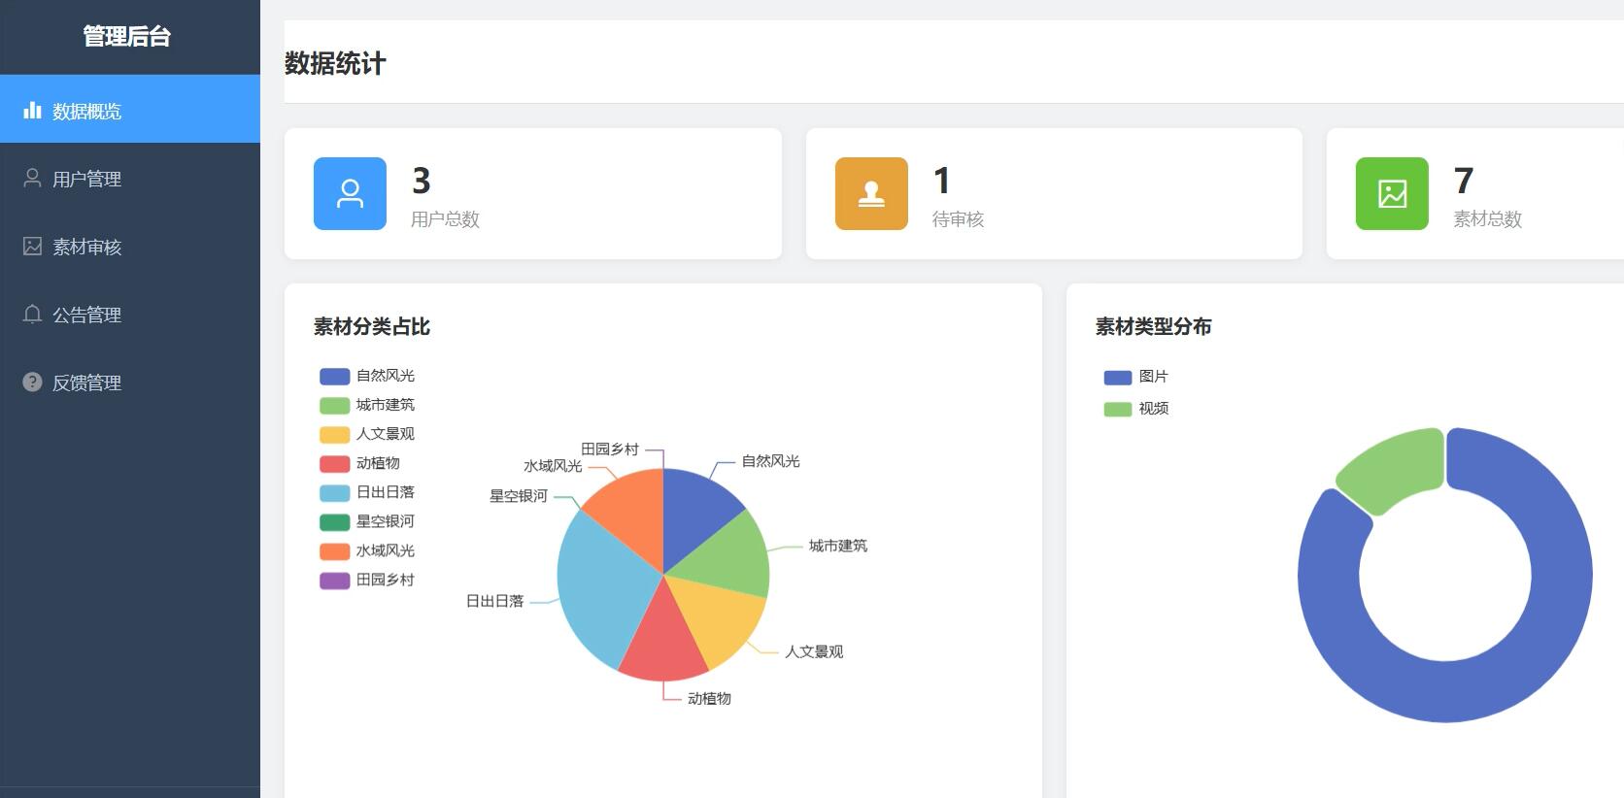Click the orange stamp icon on 待审核 card

(x=871, y=193)
